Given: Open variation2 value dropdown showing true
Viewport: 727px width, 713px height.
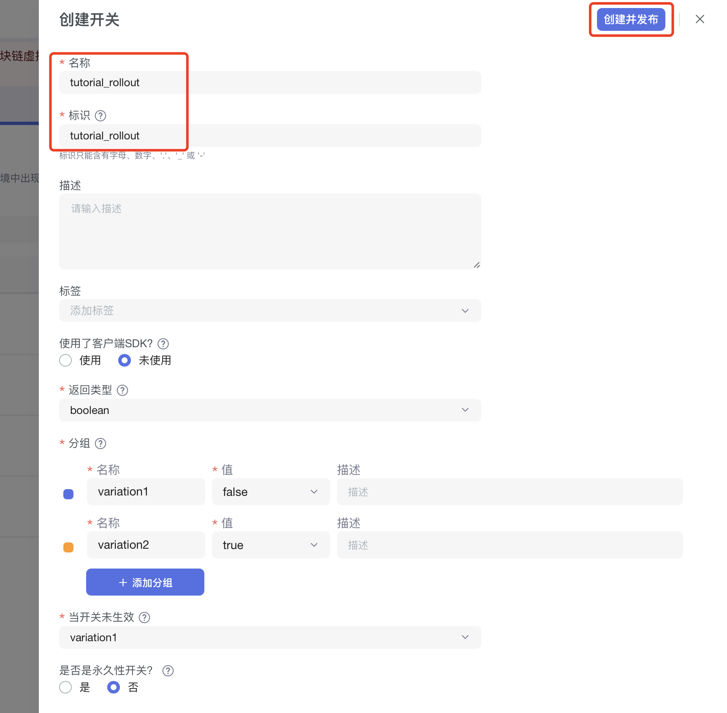Looking at the screenshot, I should [271, 545].
